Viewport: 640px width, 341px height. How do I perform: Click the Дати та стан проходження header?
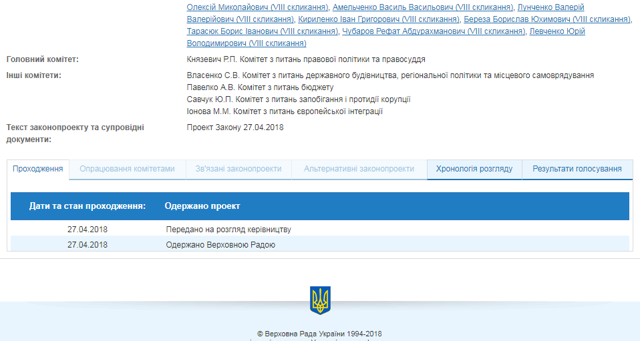(87, 206)
